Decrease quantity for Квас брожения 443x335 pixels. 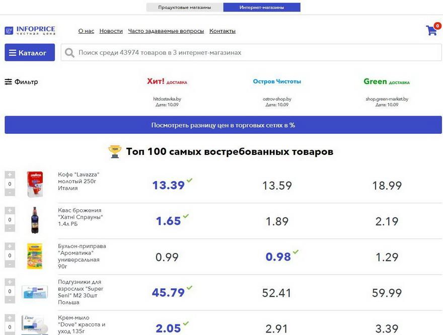[10, 228]
